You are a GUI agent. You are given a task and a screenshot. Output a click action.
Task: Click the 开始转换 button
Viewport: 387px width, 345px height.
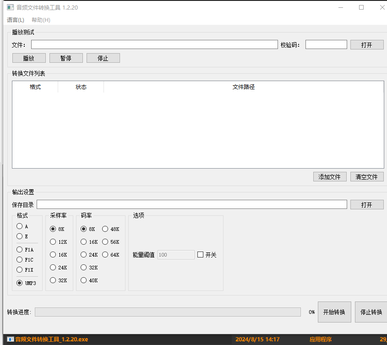click(x=334, y=312)
